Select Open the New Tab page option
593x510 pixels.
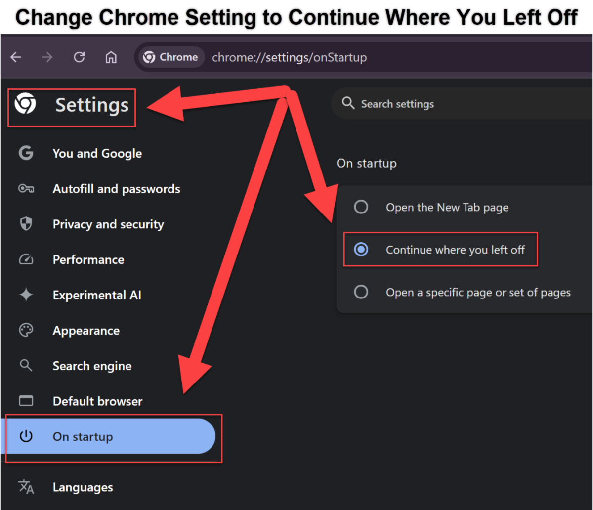[x=361, y=207]
